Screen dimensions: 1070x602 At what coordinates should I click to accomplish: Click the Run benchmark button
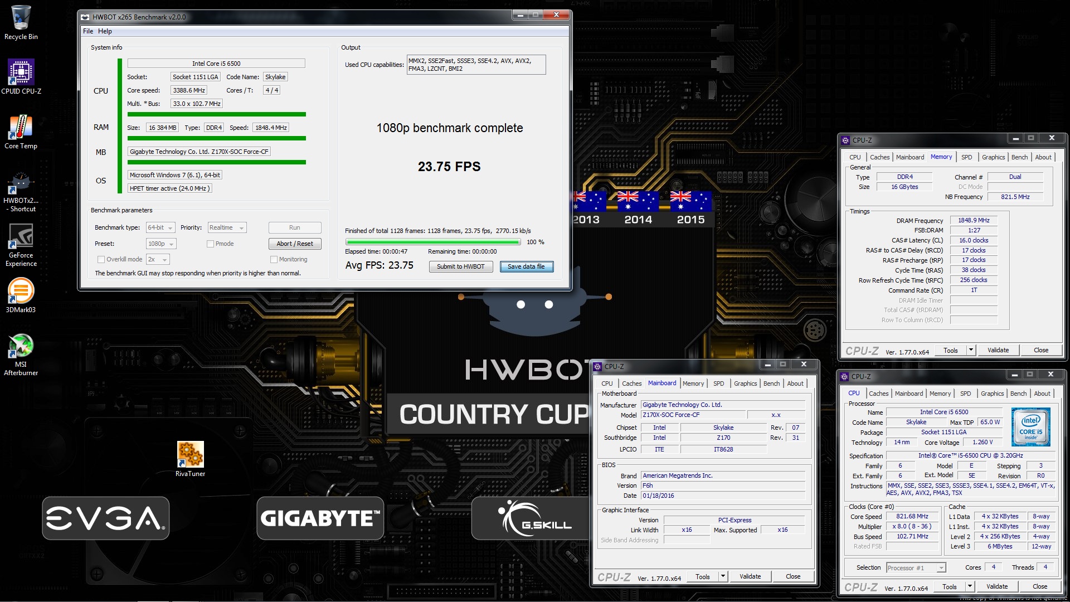[295, 227]
